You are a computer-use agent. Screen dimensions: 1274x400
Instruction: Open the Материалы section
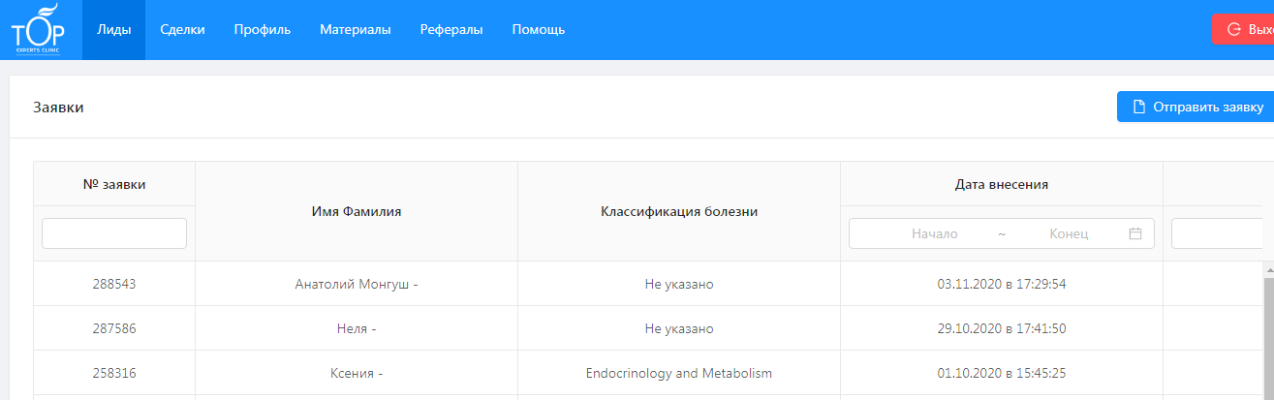pyautogui.click(x=356, y=30)
